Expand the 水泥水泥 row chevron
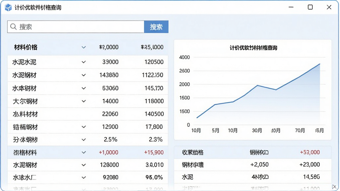This screenshot has width=340, height=191. [84, 62]
